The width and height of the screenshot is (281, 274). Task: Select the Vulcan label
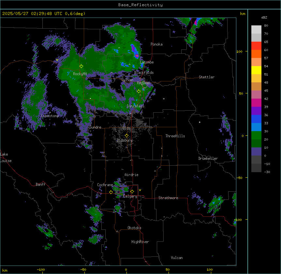pyautogui.click(x=177, y=258)
